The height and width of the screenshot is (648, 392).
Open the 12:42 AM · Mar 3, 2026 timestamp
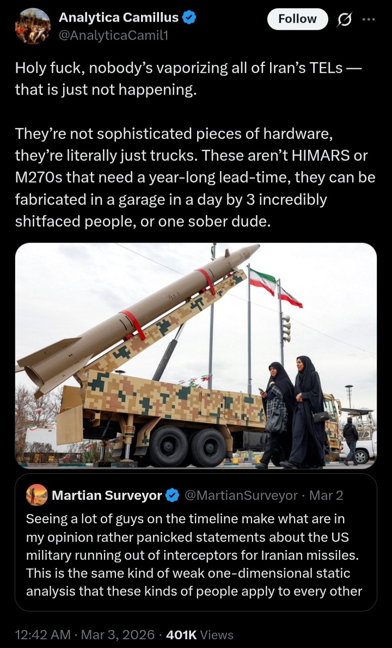pyautogui.click(x=85, y=634)
